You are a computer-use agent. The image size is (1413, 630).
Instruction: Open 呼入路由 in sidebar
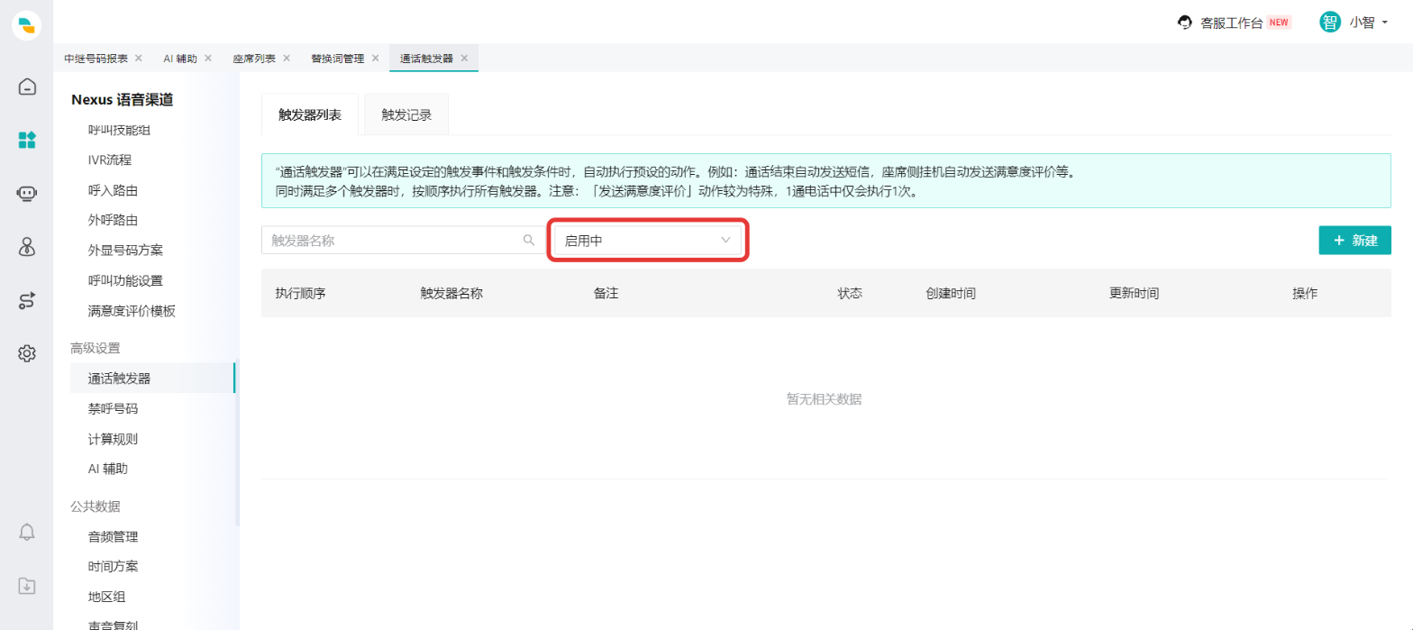(113, 190)
